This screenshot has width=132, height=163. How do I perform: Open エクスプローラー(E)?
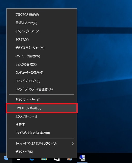tap(42, 116)
